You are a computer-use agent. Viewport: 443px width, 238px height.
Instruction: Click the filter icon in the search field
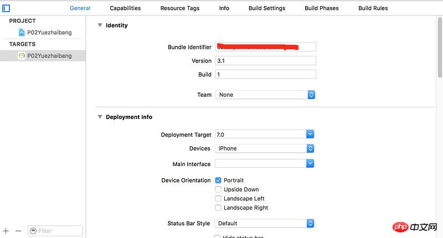click(33, 231)
